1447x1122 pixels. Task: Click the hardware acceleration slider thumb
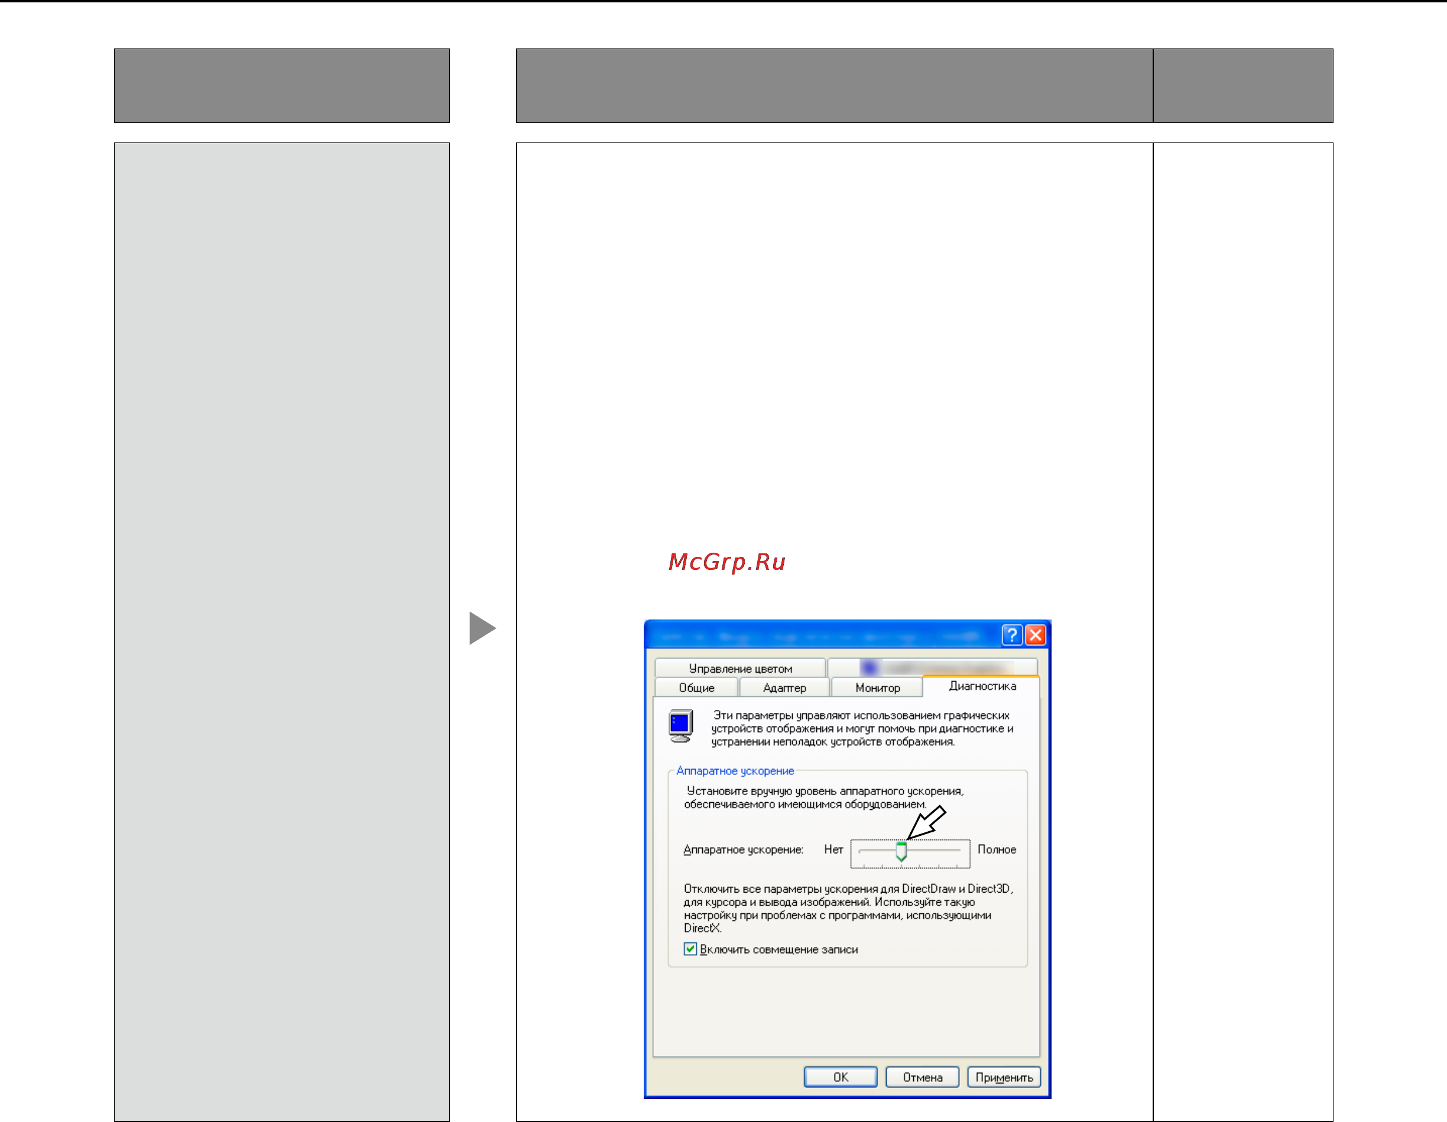901,852
